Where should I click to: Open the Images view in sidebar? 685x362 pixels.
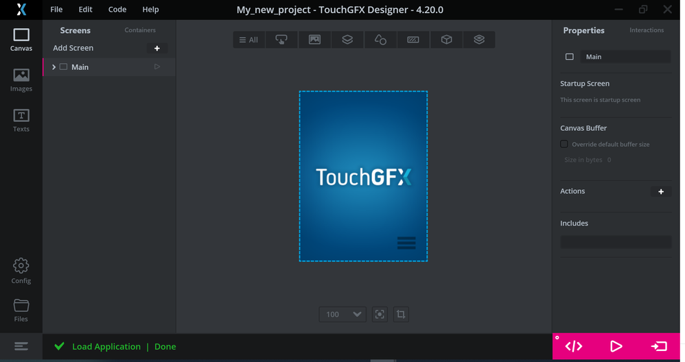coord(21,80)
